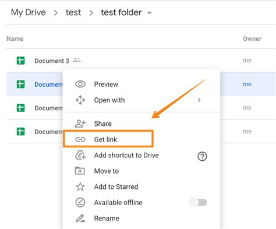Viewport: 276px width, 229px height.
Task: Open the test breadcrumb folder
Action: click(x=73, y=12)
